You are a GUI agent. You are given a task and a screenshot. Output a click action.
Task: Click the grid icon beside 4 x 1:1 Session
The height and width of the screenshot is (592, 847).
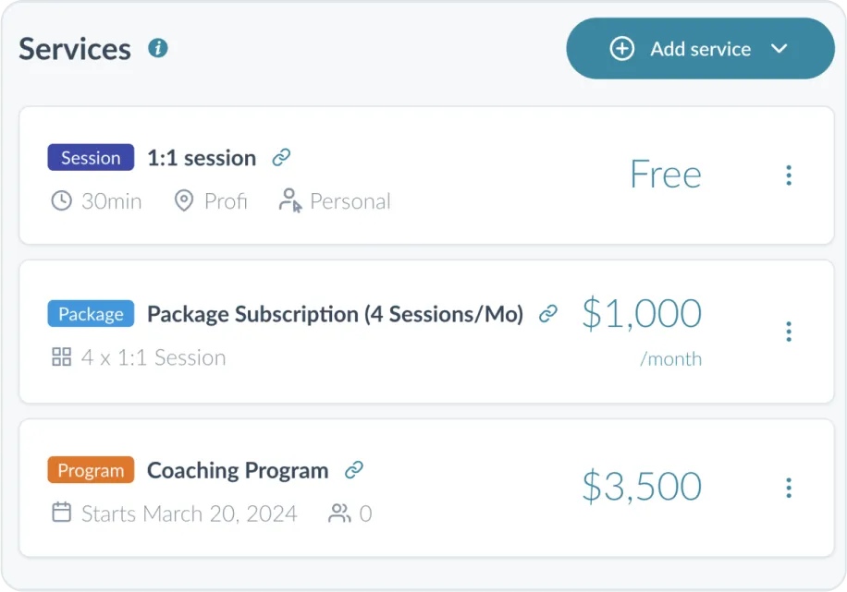pos(61,357)
